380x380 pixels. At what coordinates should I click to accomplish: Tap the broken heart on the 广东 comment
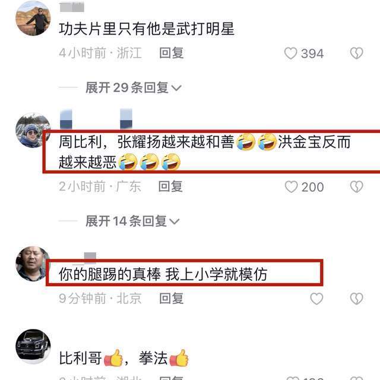tap(356, 187)
